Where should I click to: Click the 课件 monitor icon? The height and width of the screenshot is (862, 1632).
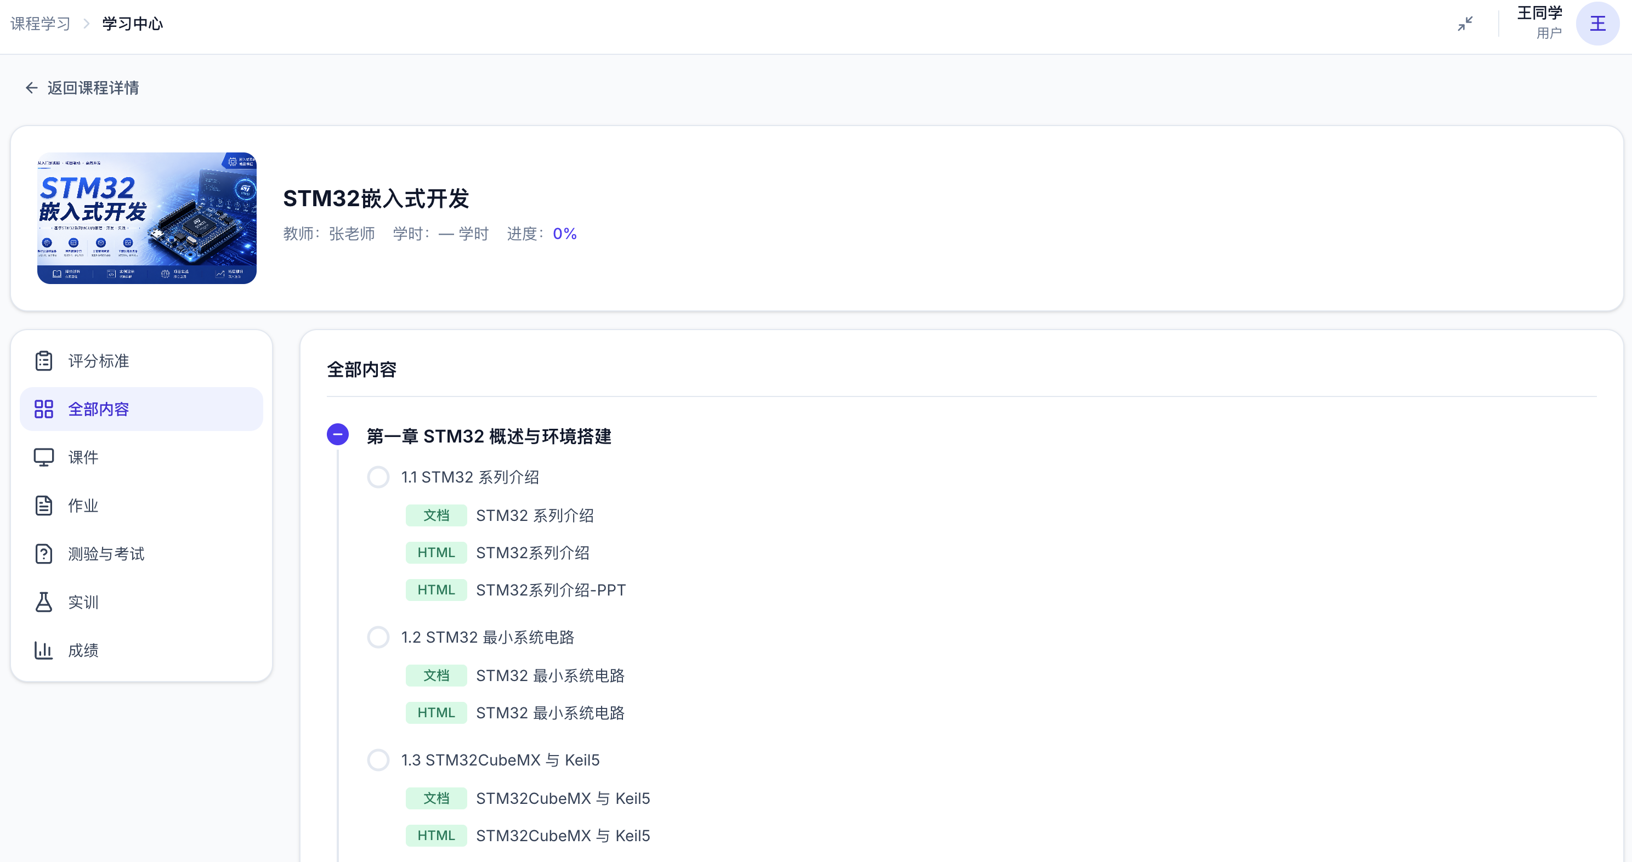point(44,457)
